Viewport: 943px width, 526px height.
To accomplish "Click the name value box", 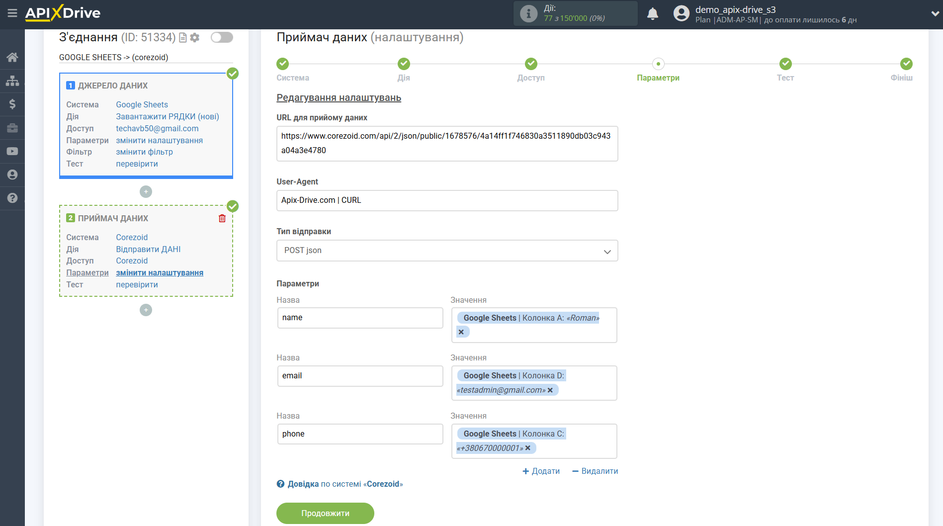I will [x=534, y=325].
